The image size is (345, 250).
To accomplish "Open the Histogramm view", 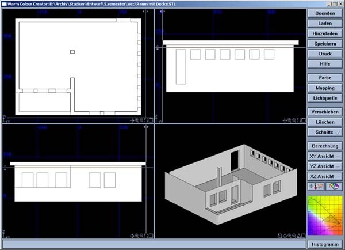I will click(x=325, y=244).
